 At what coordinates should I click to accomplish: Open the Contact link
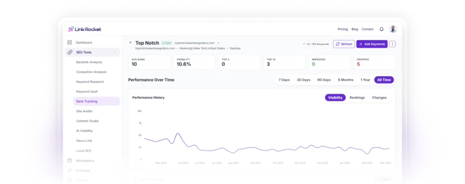pyautogui.click(x=367, y=29)
